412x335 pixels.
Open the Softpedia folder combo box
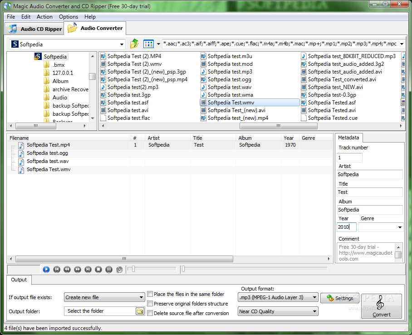coord(67,44)
